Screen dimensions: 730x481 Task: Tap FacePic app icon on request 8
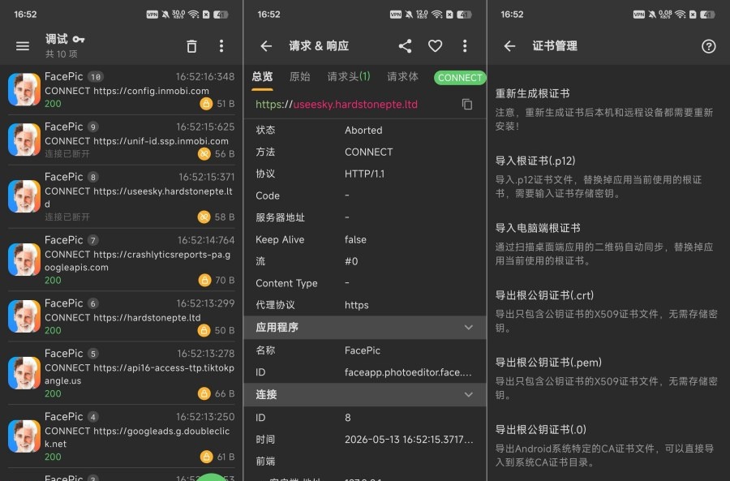point(24,196)
